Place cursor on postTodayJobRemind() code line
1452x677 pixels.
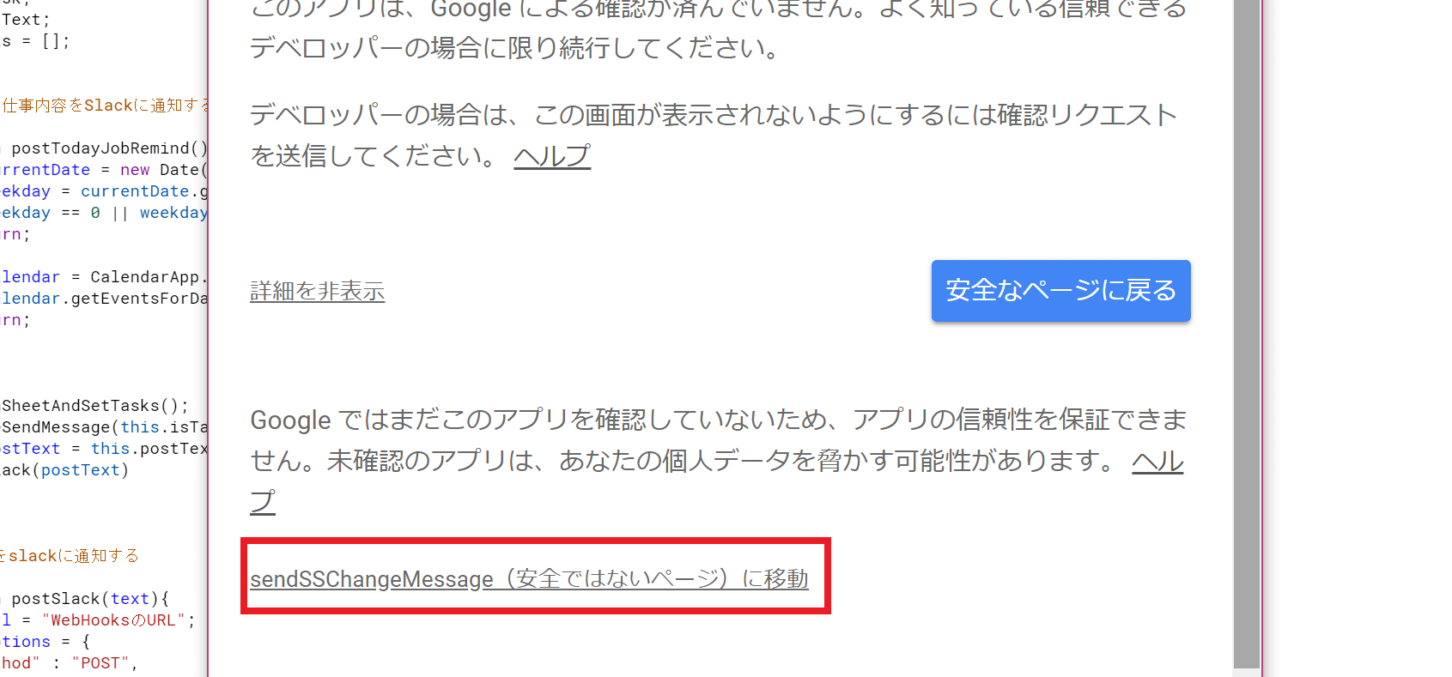(x=104, y=148)
